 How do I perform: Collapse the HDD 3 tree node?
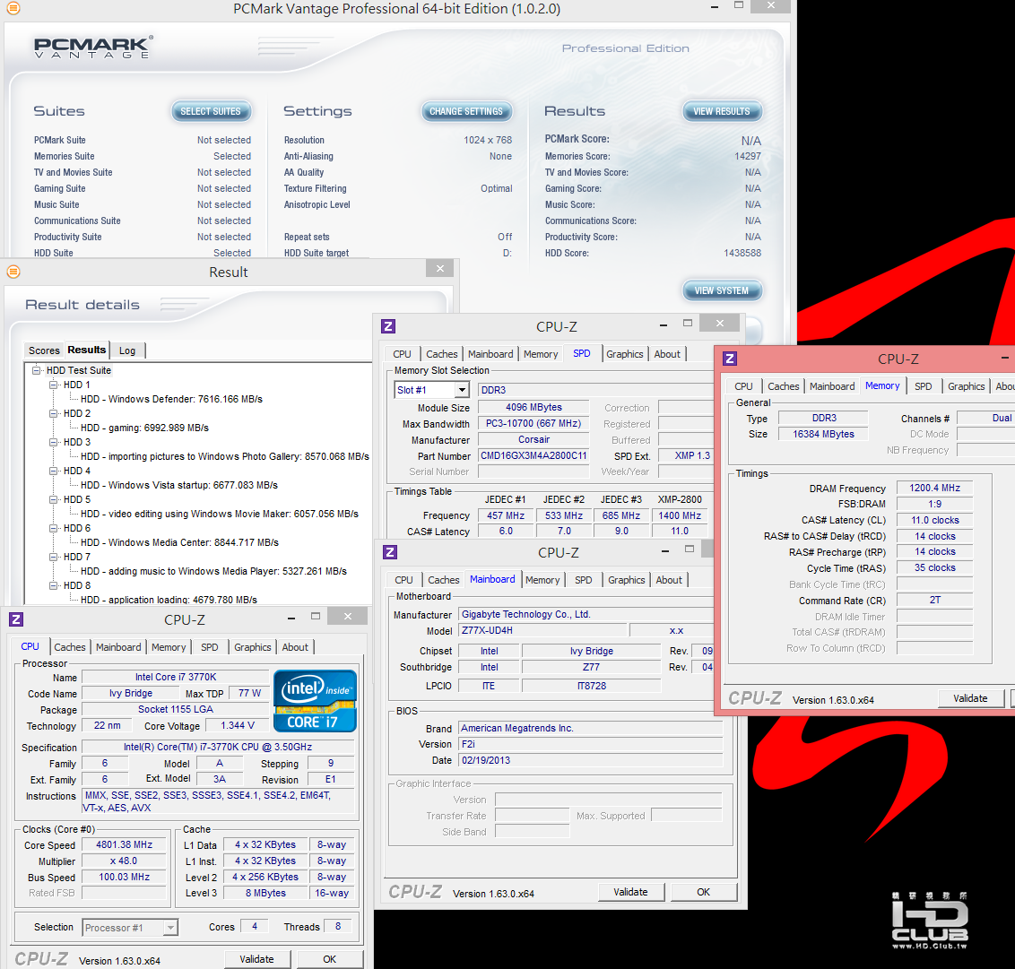(x=54, y=442)
